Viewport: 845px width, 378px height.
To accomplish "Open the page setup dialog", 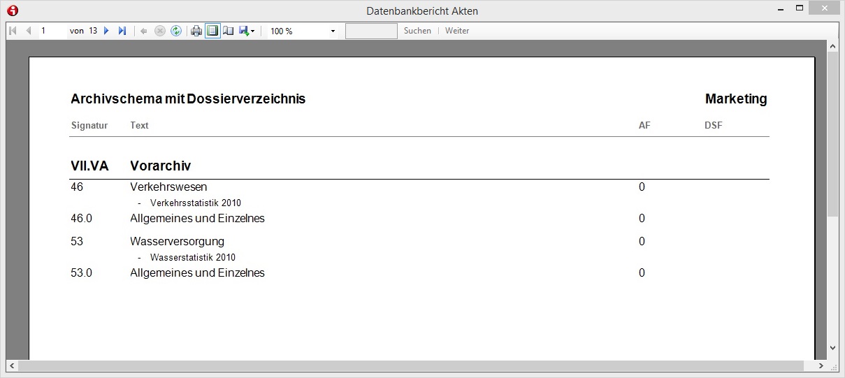I will coord(229,31).
